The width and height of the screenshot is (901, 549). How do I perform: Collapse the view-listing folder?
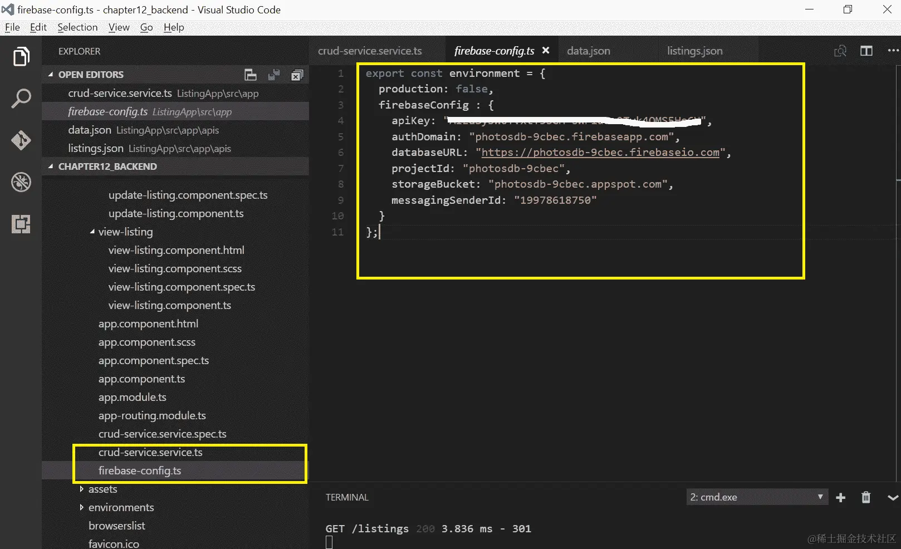125,232
